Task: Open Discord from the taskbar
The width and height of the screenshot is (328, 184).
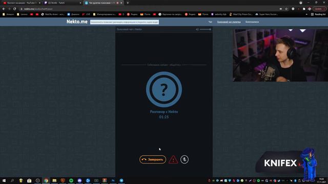Action: [79, 180]
